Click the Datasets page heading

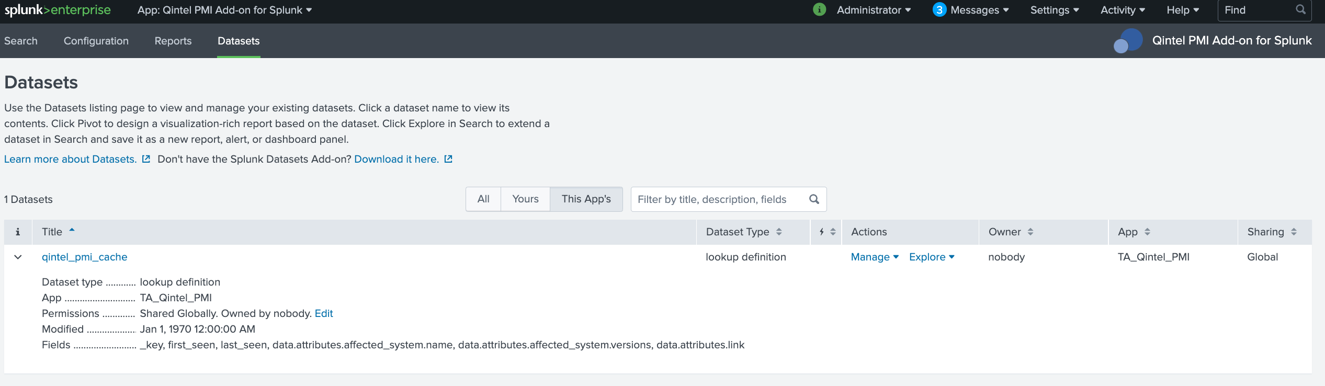pos(41,82)
